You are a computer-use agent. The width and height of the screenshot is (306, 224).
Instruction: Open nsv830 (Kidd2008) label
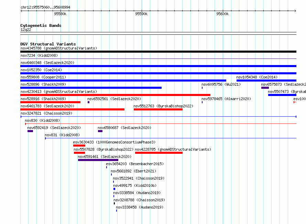pos(42,120)
